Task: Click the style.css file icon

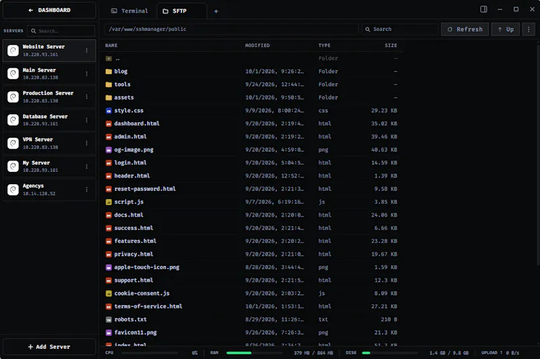Action: pos(109,111)
